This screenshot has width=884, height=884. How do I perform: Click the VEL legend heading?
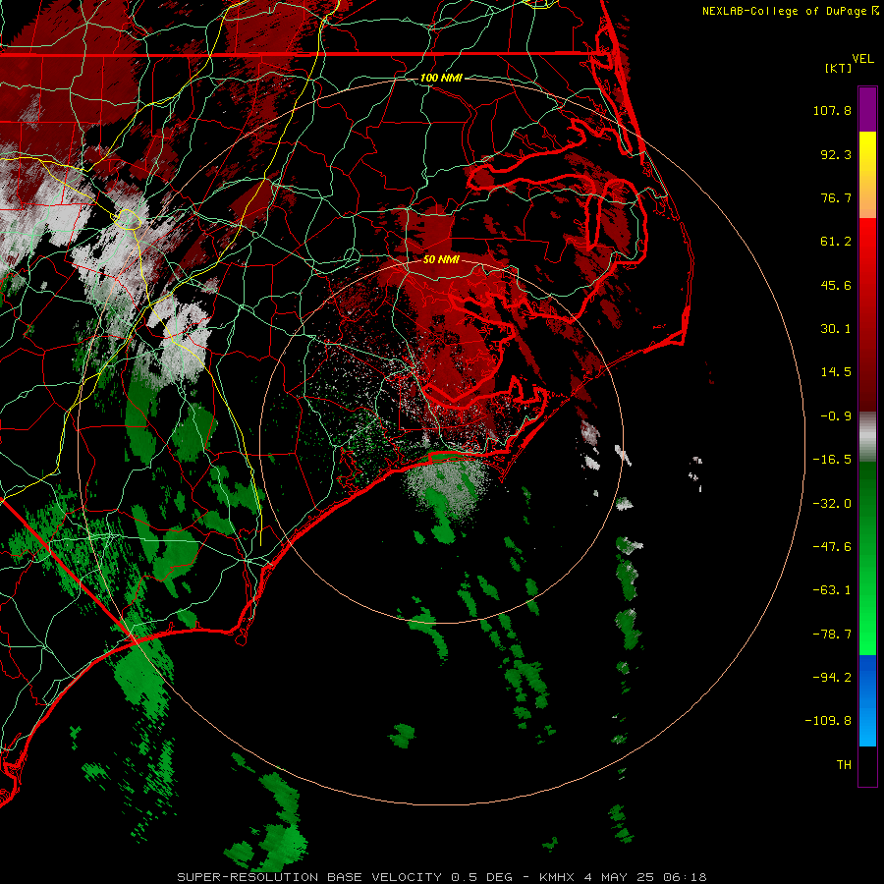coord(862,59)
